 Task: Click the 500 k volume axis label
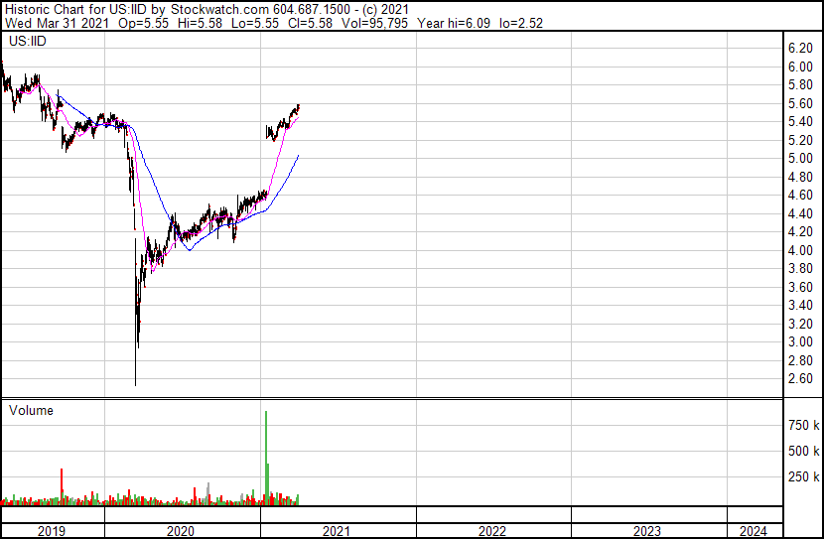[803, 451]
